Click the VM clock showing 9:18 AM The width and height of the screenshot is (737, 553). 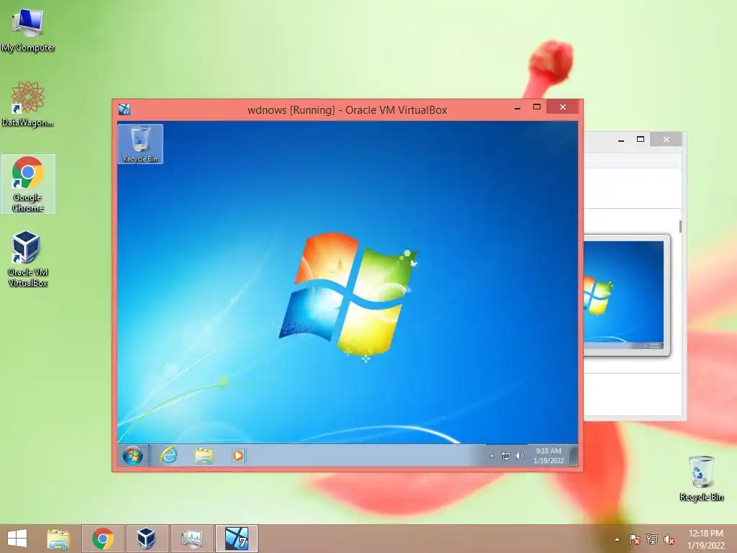pyautogui.click(x=548, y=456)
